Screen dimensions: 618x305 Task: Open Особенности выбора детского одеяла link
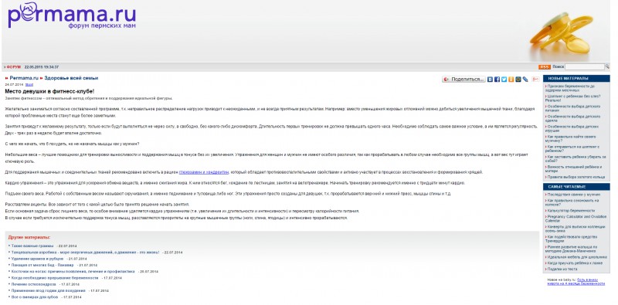pyautogui.click(x=573, y=119)
